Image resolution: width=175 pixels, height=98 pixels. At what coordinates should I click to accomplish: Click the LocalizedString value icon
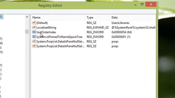click(34, 27)
